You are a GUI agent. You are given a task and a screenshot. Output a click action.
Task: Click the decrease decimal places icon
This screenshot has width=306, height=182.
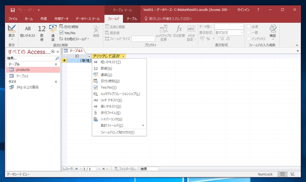tap(228, 39)
